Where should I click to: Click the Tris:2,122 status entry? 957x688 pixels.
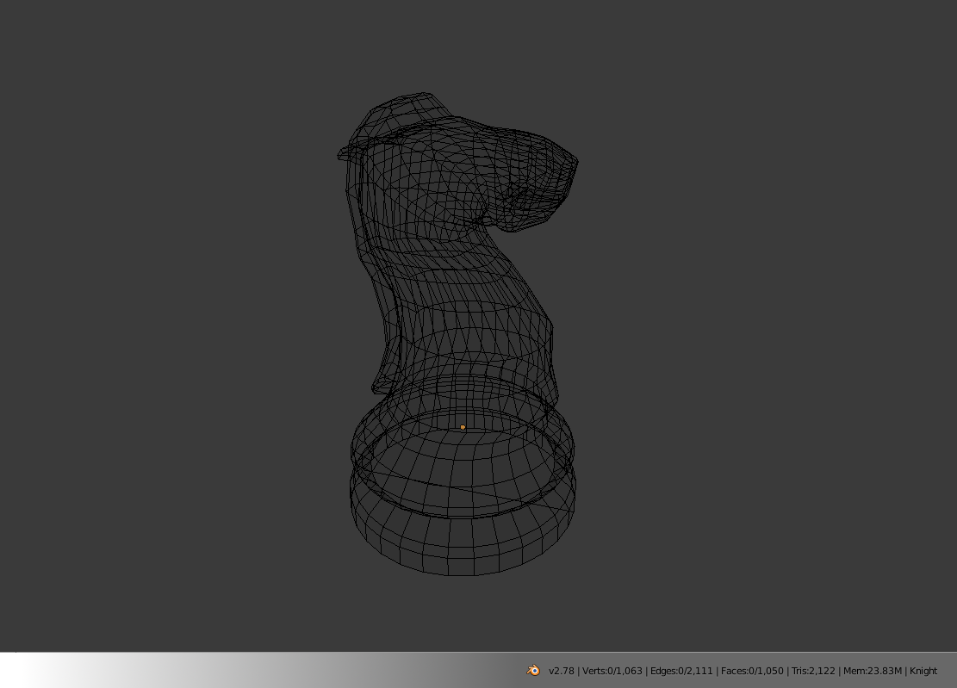813,671
